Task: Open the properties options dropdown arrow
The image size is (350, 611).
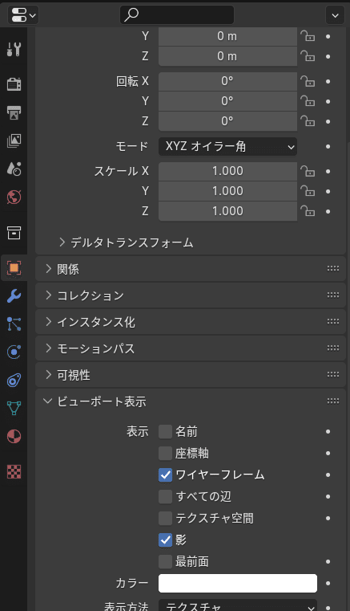Action: pyautogui.click(x=335, y=15)
